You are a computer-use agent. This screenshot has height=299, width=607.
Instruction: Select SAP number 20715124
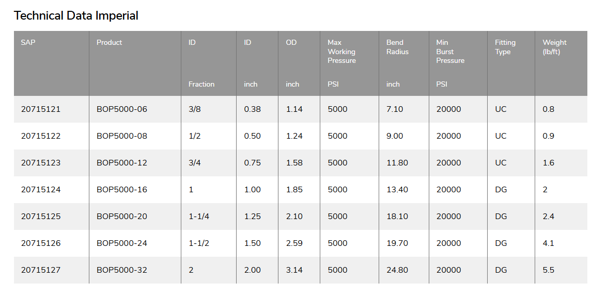[41, 190]
